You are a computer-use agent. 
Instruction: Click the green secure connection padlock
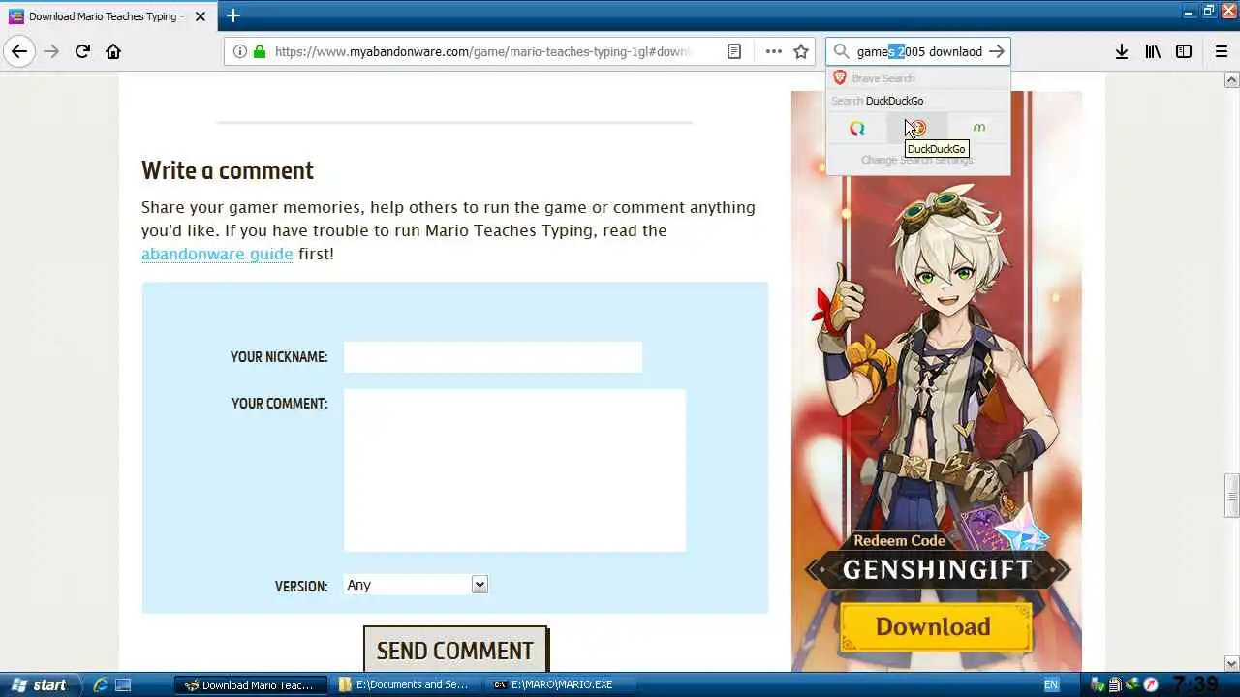click(x=259, y=51)
